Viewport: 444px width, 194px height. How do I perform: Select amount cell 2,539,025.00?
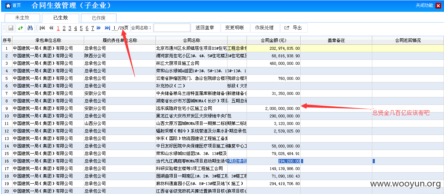[x=274, y=131]
